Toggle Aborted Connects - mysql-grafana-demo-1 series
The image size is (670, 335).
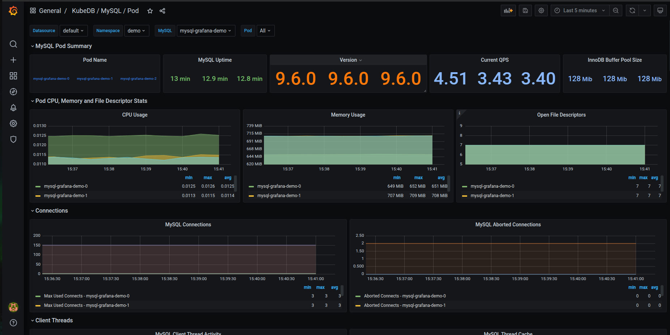pos(405,305)
